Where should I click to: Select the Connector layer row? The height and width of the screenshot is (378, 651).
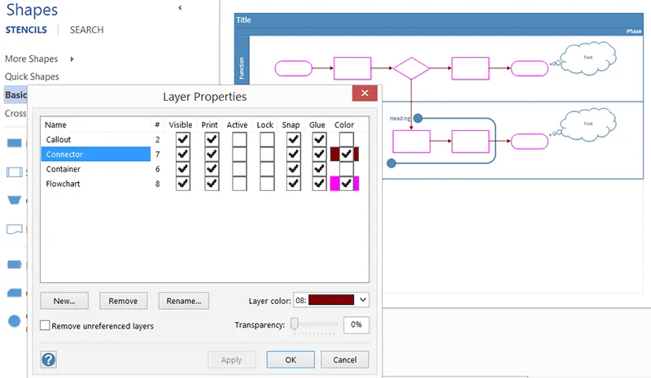tap(96, 154)
